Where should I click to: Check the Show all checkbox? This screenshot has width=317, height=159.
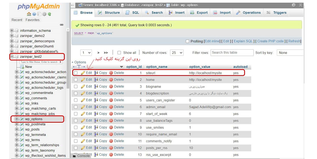click(x=119, y=53)
